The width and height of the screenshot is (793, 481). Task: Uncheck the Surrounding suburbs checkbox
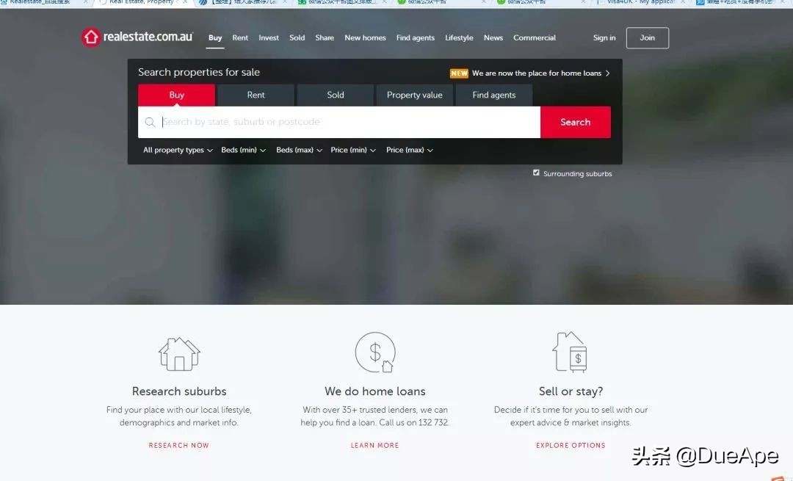click(536, 172)
